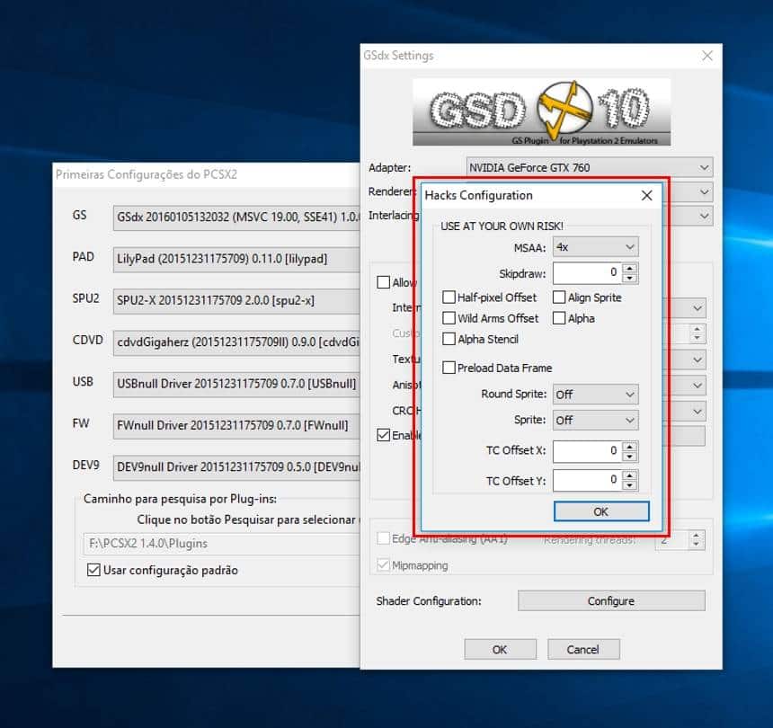Viewport: 773px width, 728px height.
Task: Click the F:\PCSX2 1.4.0\Plugins path field
Action: click(x=221, y=544)
